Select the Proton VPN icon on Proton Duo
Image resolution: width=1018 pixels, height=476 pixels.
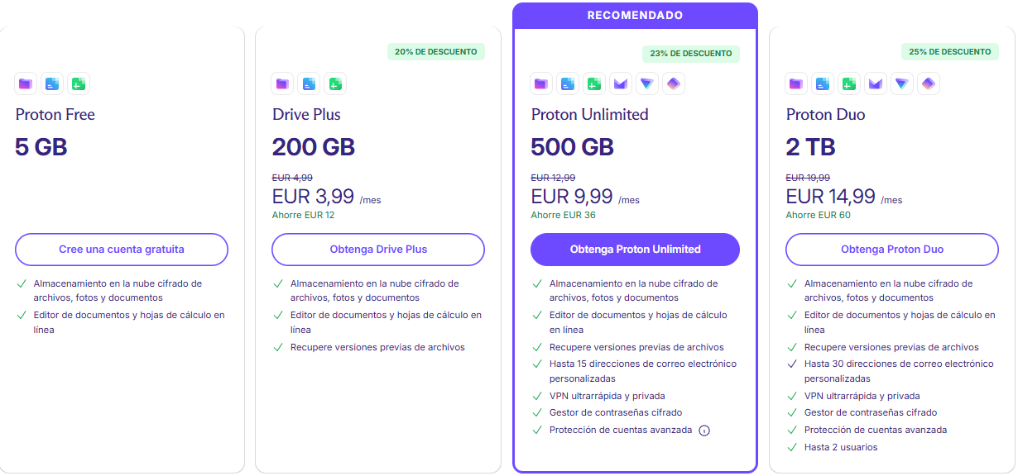coord(901,83)
